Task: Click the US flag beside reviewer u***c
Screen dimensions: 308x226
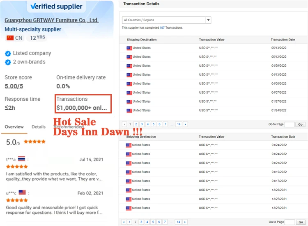Action: [22, 192]
